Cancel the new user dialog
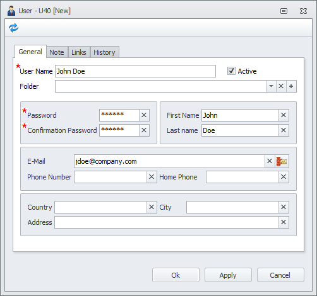The width and height of the screenshot is (317, 296). coord(280,275)
